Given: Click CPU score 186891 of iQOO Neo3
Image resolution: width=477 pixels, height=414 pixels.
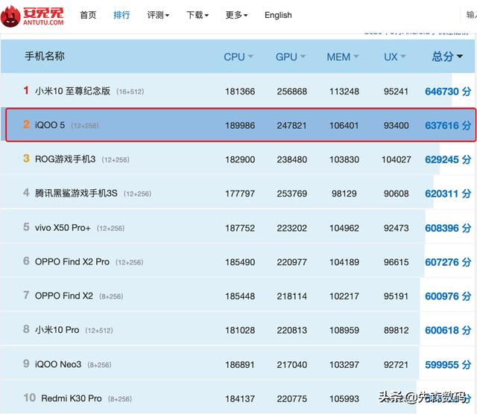Looking at the screenshot, I should click(x=240, y=365).
